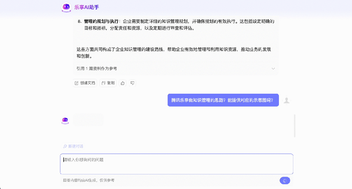Click the 创建文档 button
The width and height of the screenshot is (352, 189).
tap(85, 83)
